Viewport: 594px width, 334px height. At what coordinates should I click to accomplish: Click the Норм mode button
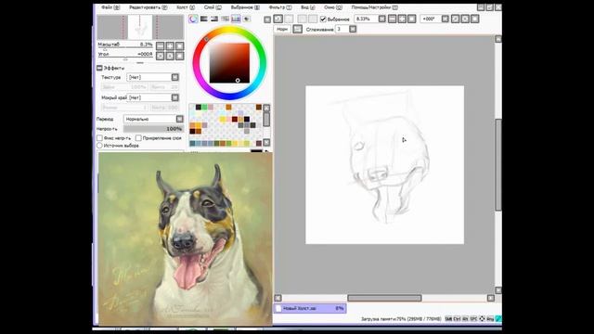282,29
